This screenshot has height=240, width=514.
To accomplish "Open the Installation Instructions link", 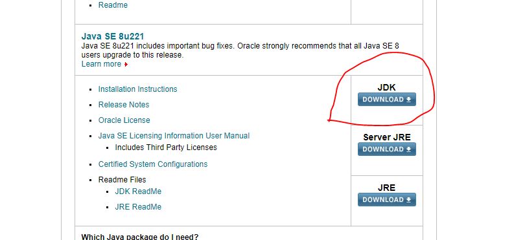I will [137, 89].
